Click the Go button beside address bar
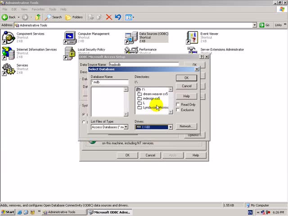 click(265, 25)
